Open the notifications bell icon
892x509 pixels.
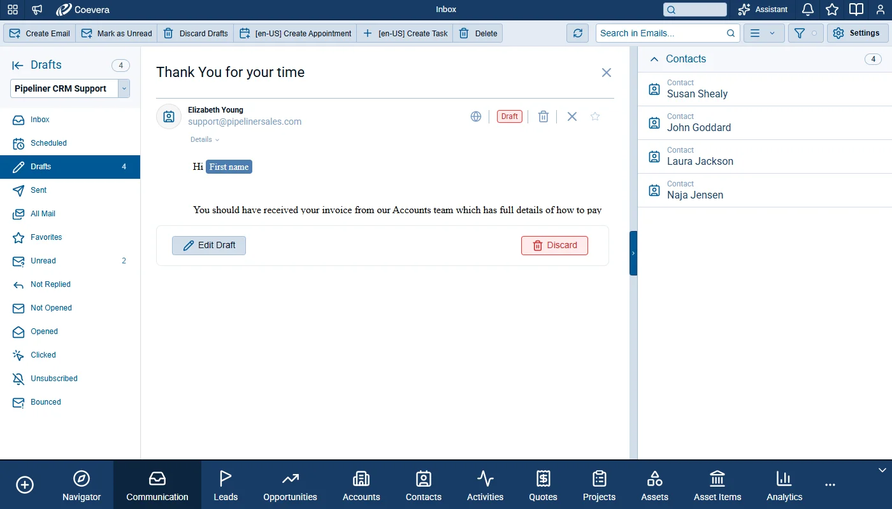tap(807, 10)
